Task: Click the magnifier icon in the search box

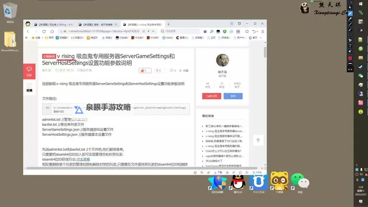Action: 162,31
